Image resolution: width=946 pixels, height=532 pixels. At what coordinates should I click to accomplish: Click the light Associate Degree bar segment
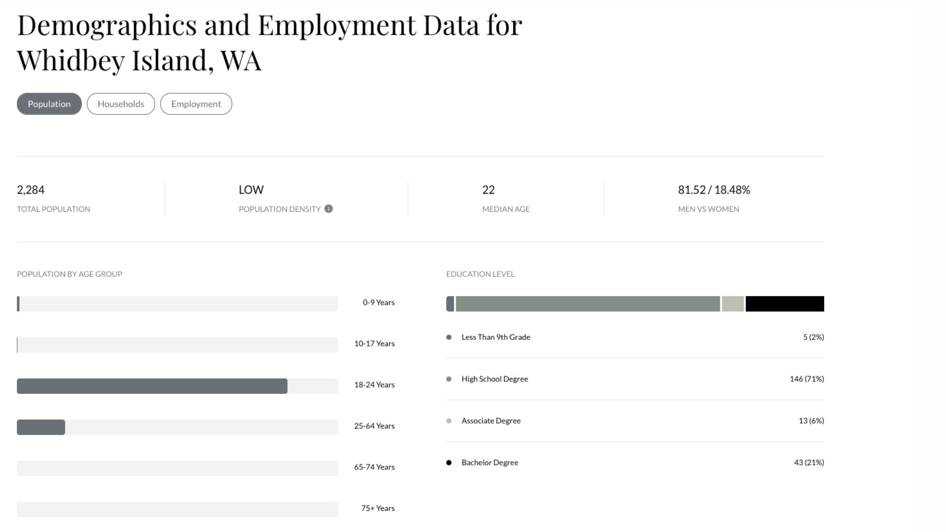pyautogui.click(x=733, y=304)
